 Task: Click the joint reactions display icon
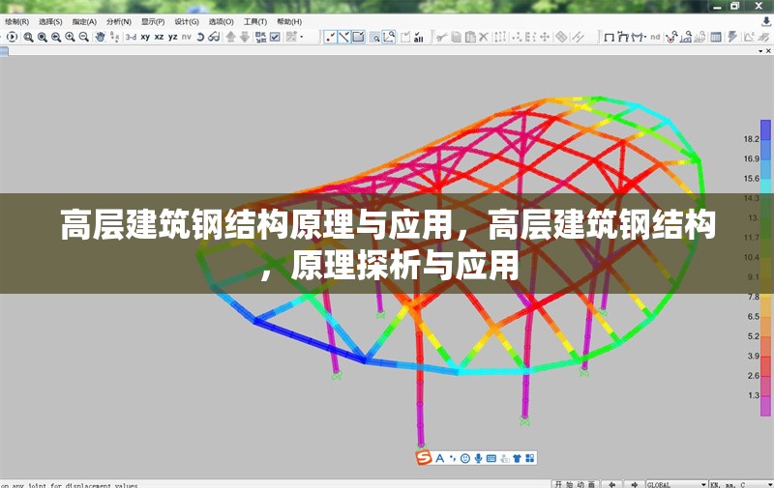670,37
